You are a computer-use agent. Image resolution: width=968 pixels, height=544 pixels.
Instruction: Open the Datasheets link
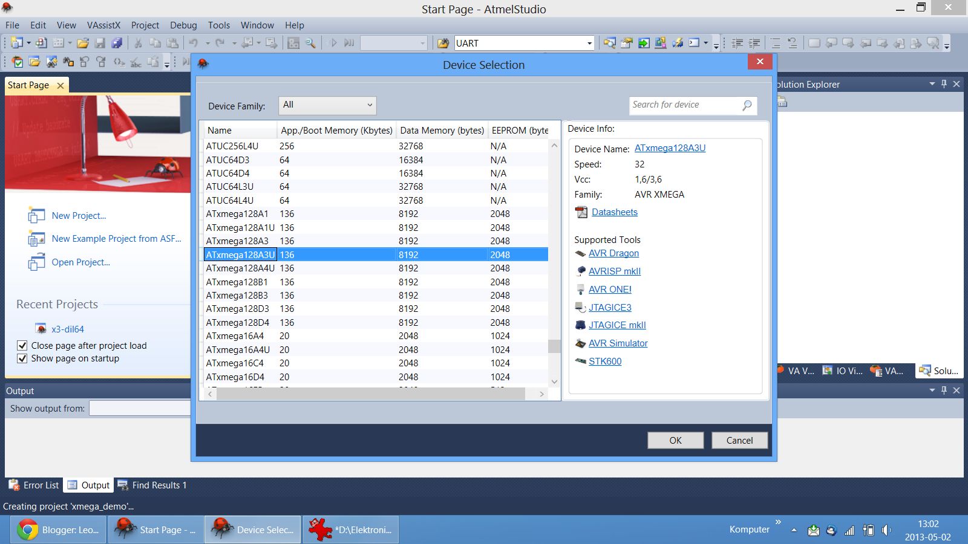(x=615, y=212)
